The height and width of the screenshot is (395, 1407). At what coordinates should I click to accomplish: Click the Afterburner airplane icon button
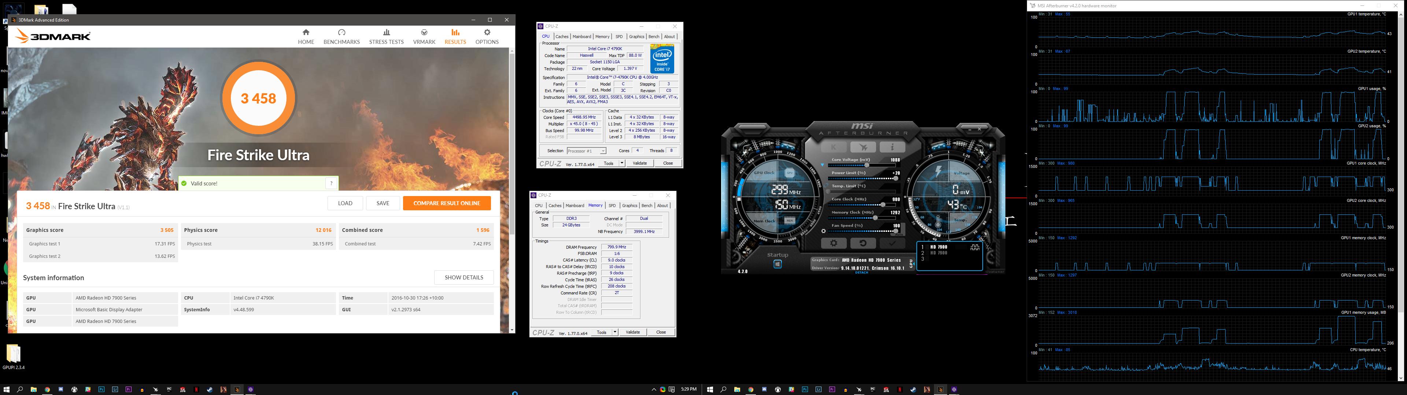point(864,147)
